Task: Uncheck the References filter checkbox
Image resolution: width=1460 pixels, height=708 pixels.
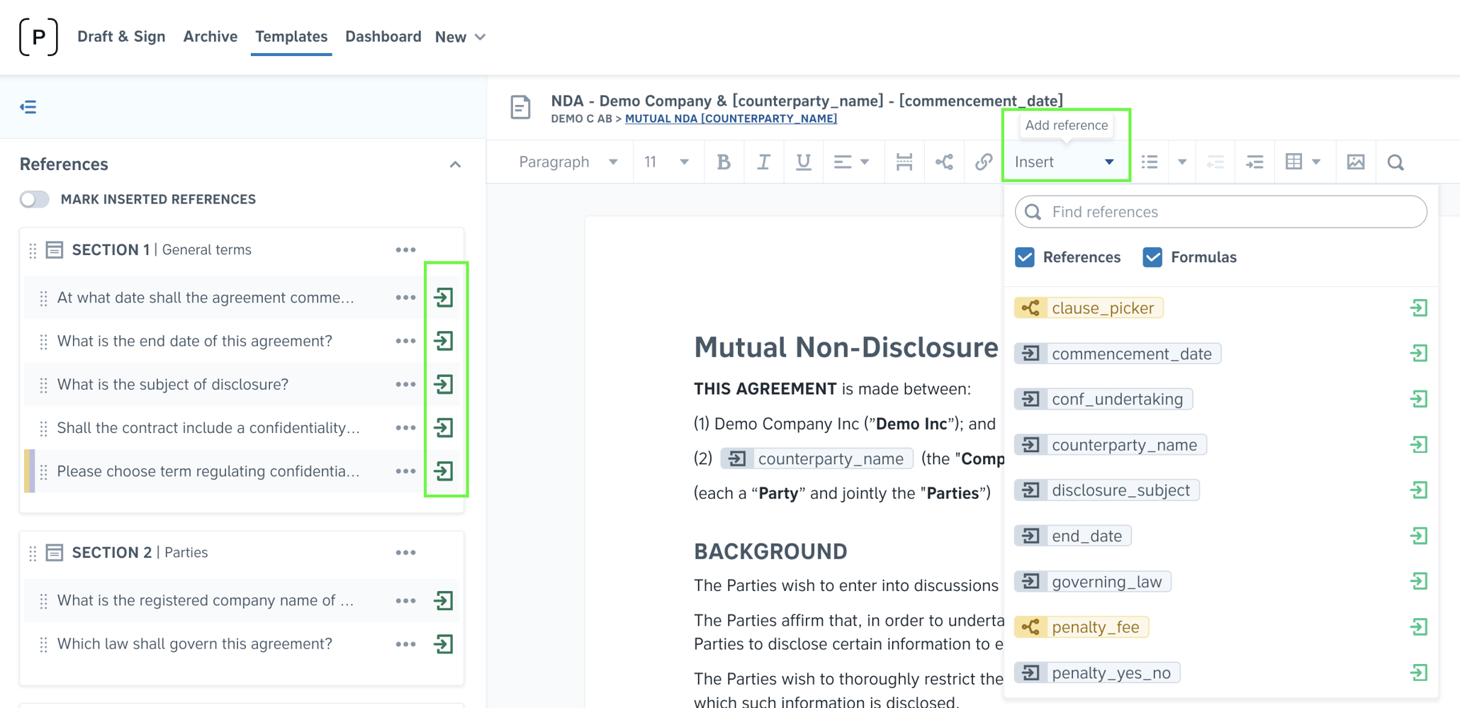Action: (x=1024, y=257)
